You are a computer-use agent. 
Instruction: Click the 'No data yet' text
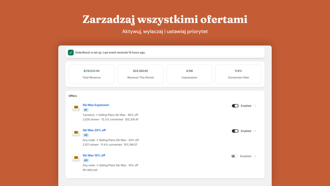point(90,170)
